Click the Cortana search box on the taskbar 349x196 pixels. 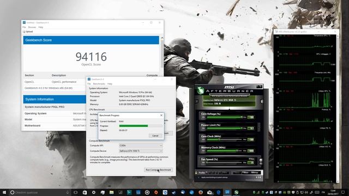[x=40, y=192]
